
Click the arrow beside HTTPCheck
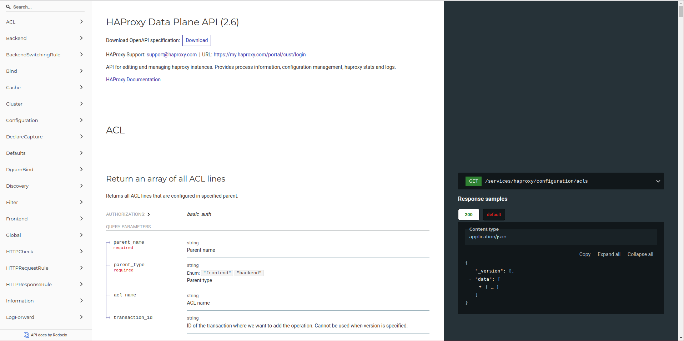(81, 251)
